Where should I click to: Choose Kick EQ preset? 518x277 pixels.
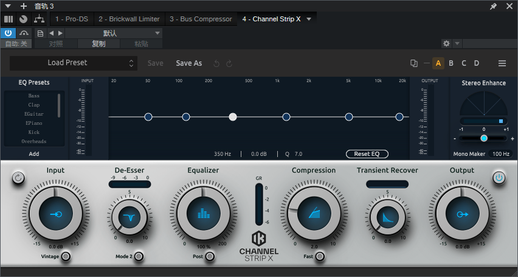point(33,132)
